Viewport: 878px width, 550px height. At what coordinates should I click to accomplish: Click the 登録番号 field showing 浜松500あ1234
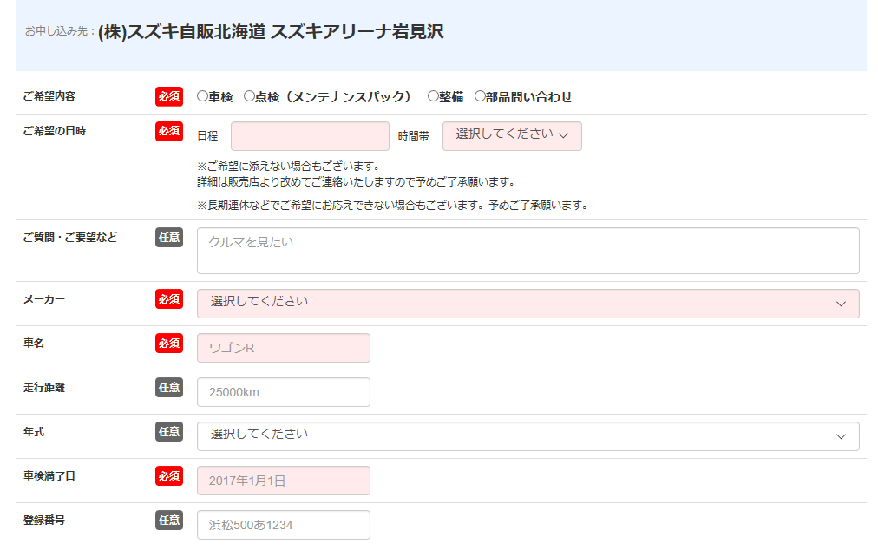point(284,525)
